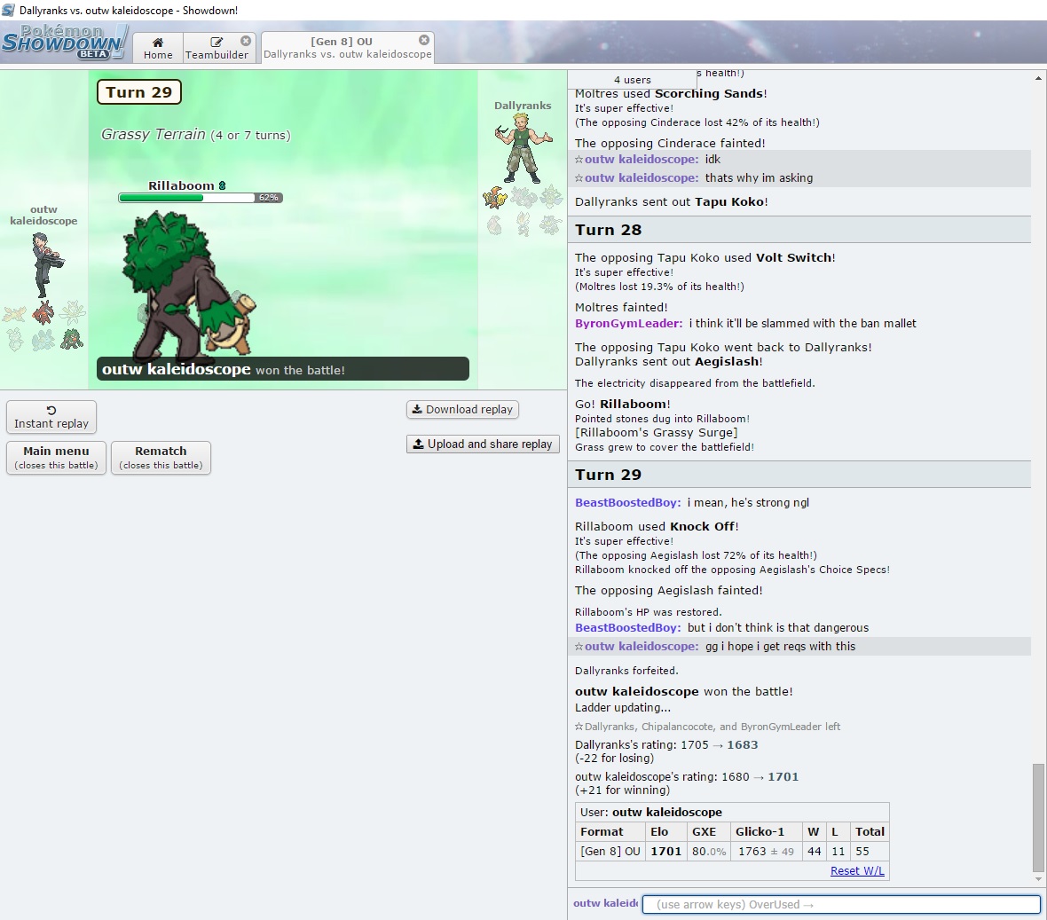Click the home icon in the Home tab

(158, 42)
